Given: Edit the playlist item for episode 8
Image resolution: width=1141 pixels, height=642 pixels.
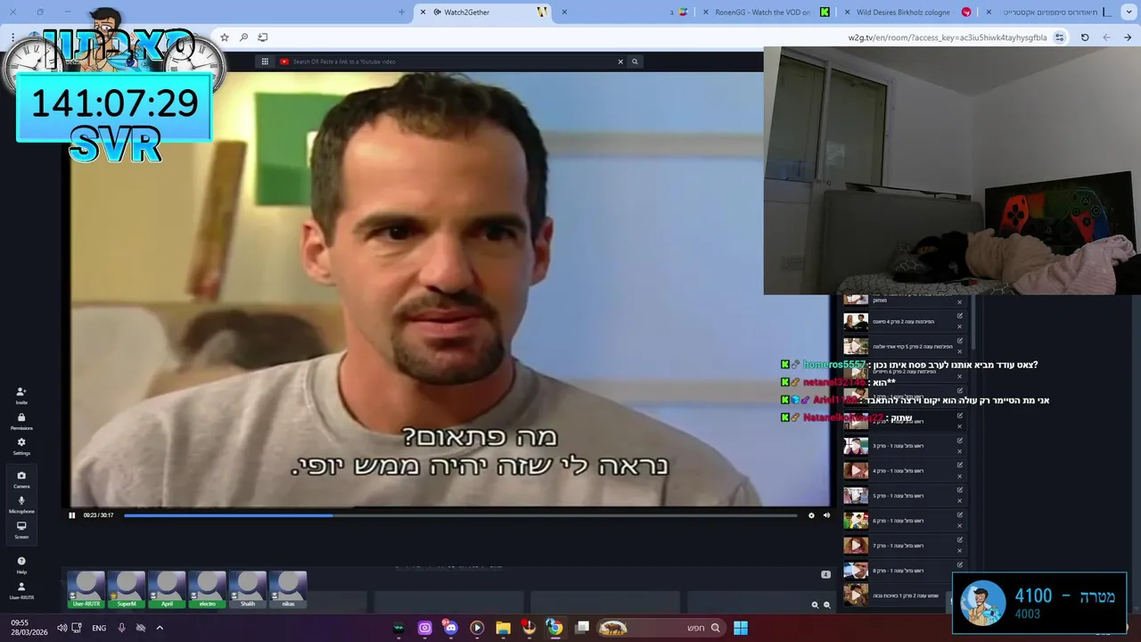Looking at the screenshot, I should 960,564.
